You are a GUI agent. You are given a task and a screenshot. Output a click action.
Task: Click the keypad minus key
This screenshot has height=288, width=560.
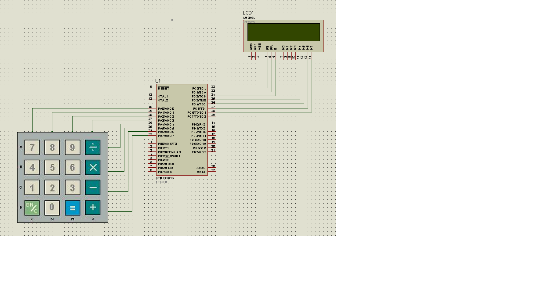(93, 187)
